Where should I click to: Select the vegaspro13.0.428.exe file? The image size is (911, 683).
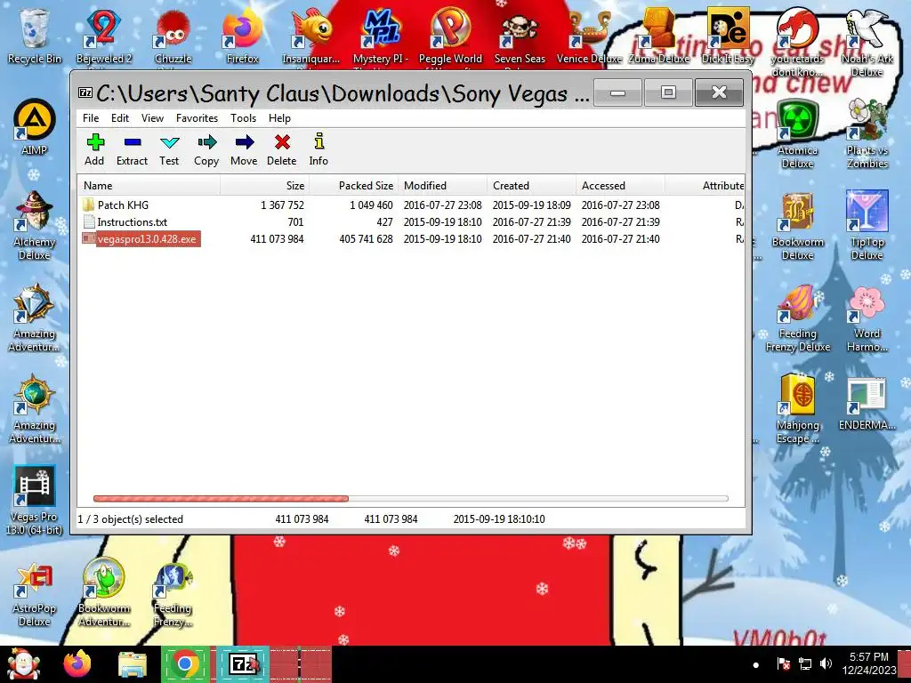pos(141,238)
